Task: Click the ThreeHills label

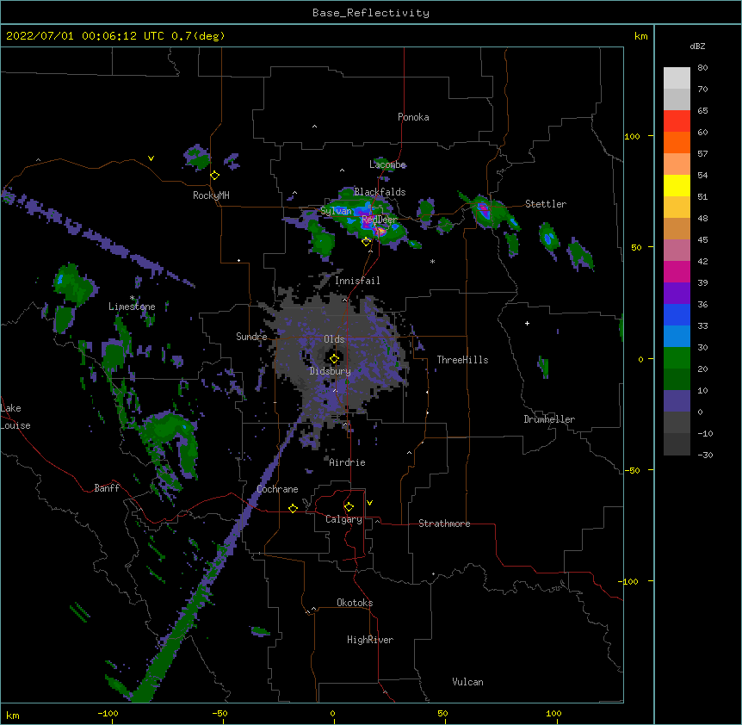Action: click(462, 360)
